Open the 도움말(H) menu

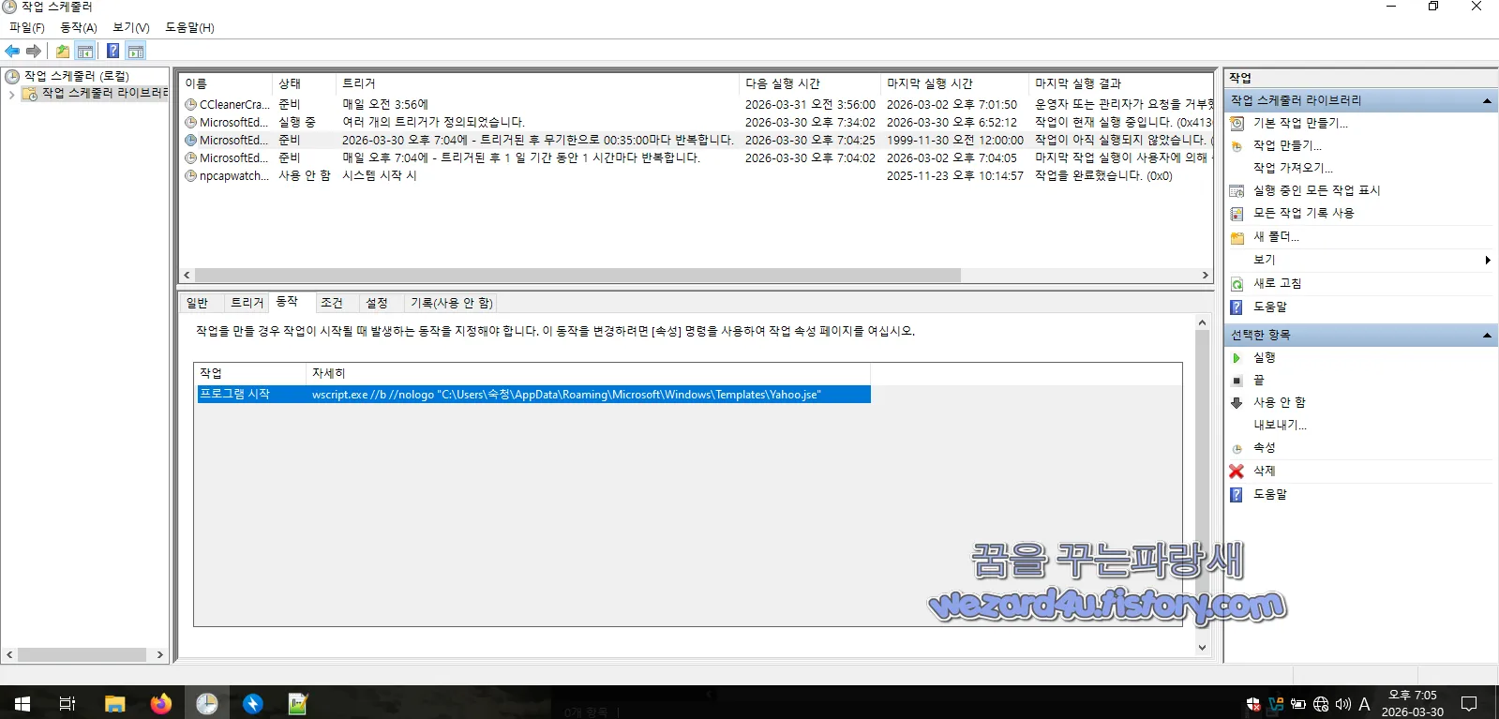tap(189, 27)
